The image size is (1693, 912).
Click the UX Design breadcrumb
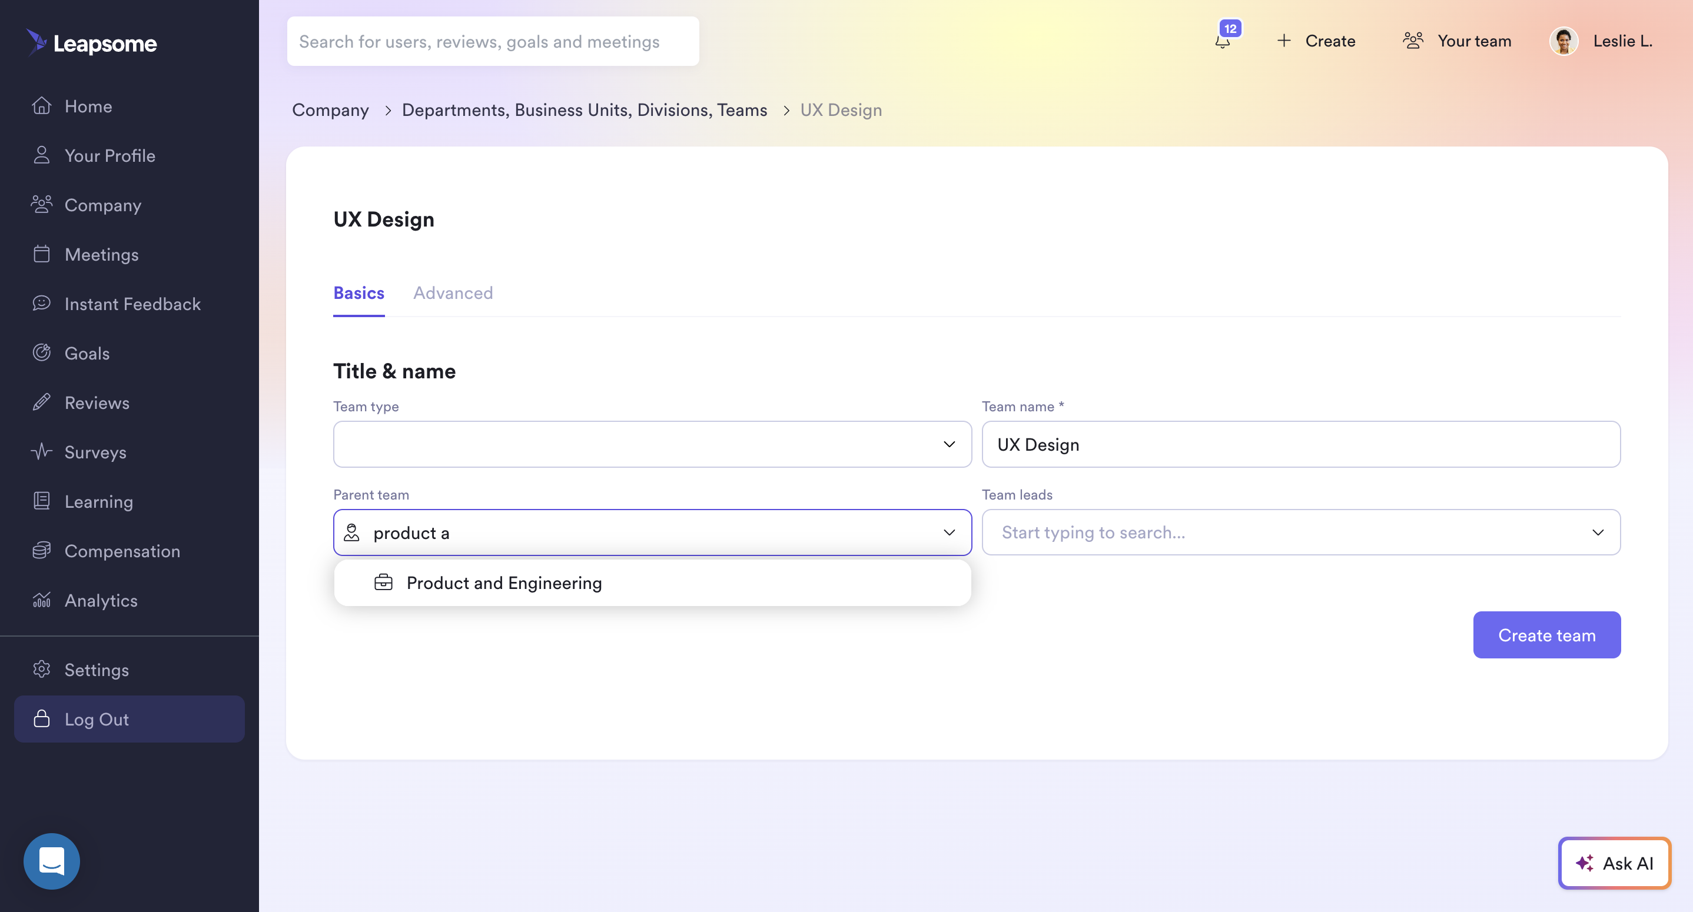point(841,109)
